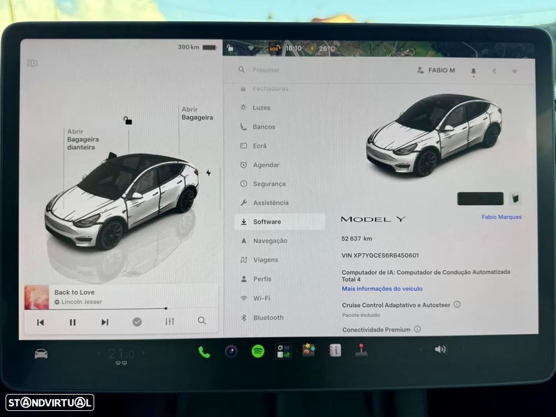Tap the Lincoln Jesser artist name

[82, 302]
